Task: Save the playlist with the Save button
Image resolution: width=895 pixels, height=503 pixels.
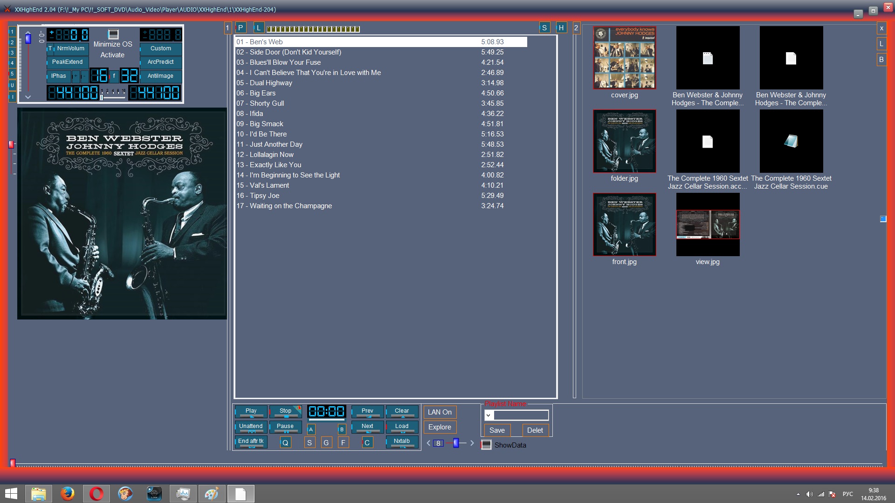Action: 497,430
